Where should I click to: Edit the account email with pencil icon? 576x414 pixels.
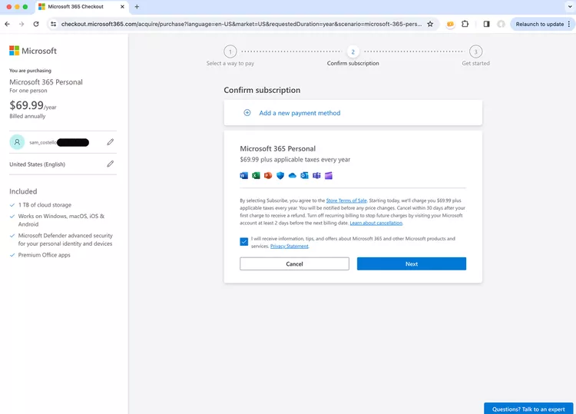click(110, 142)
